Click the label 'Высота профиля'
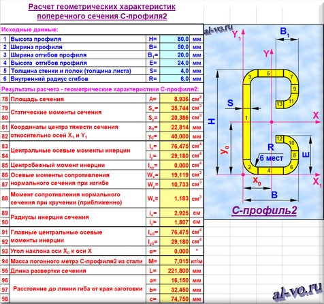 coord(36,39)
